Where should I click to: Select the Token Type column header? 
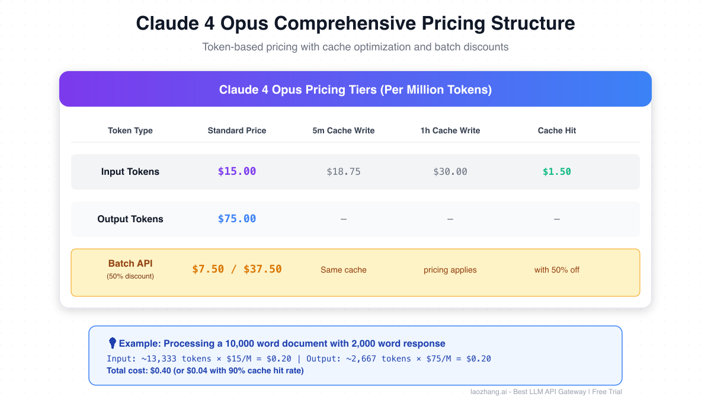pyautogui.click(x=130, y=130)
